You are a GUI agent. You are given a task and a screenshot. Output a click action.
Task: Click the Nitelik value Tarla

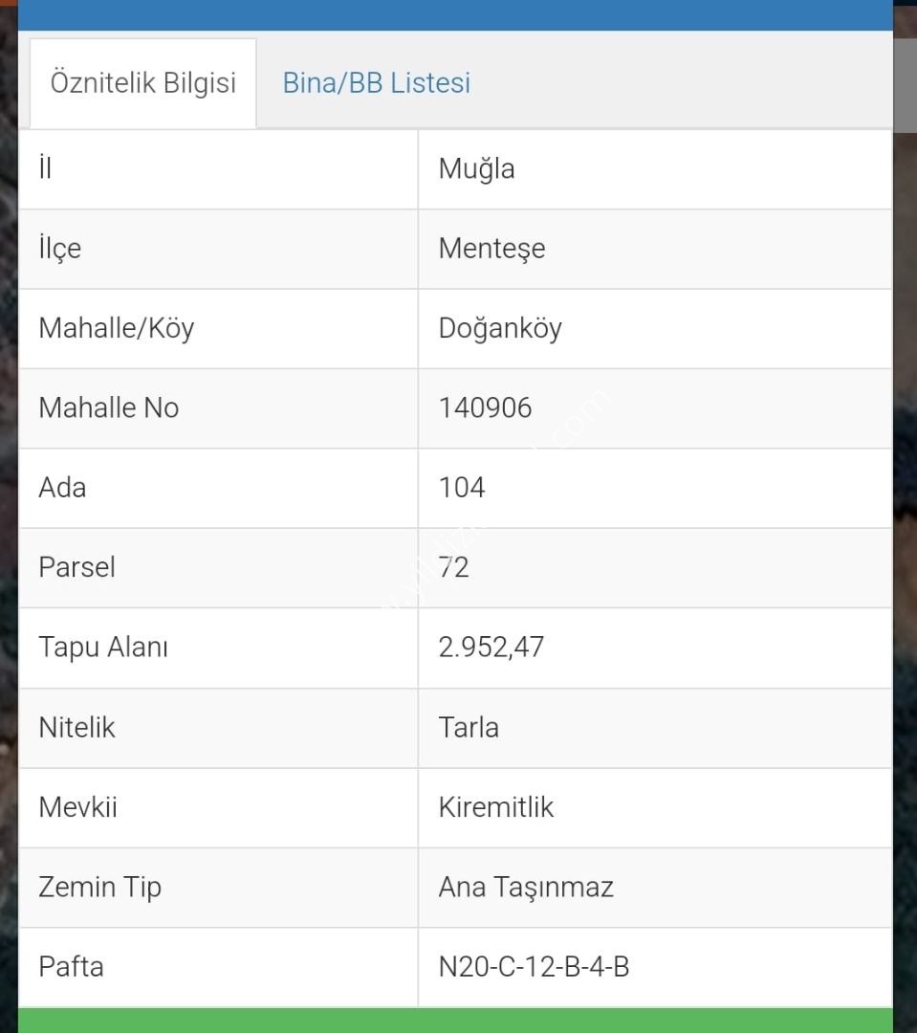pos(469,727)
